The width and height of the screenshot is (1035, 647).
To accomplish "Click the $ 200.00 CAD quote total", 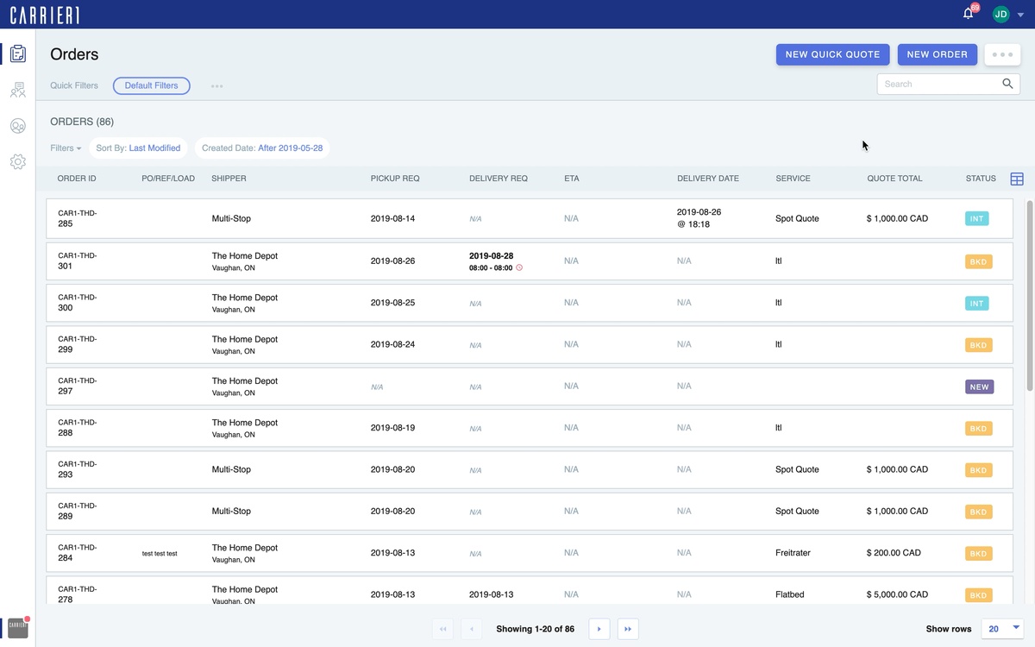I will click(892, 553).
